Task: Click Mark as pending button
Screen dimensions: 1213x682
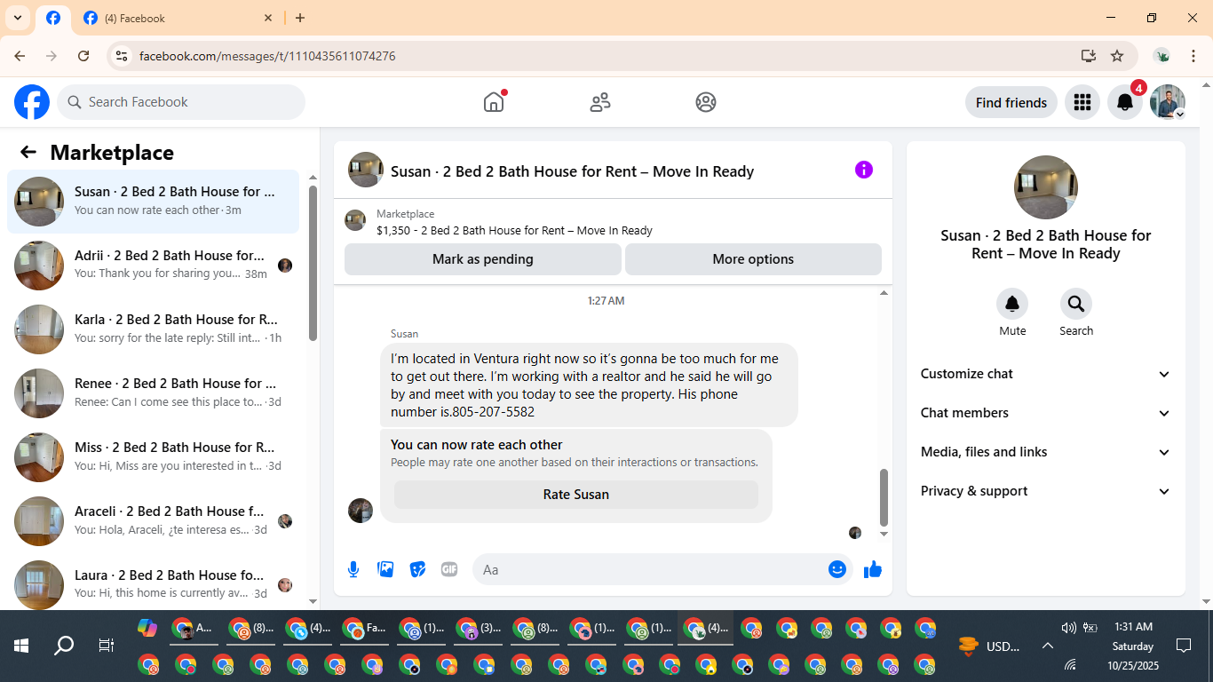Action: click(483, 259)
